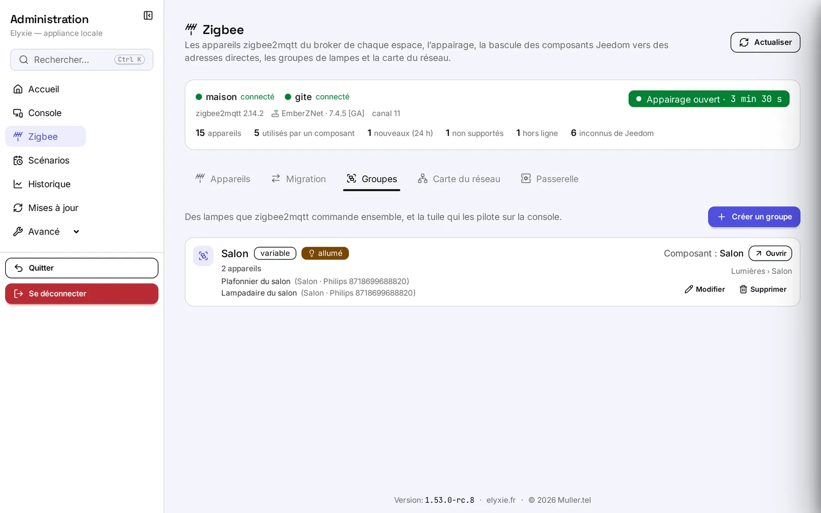Viewport: 821px width, 513px height.
Task: Click the Plafonnier du salon device
Action: 315,282
